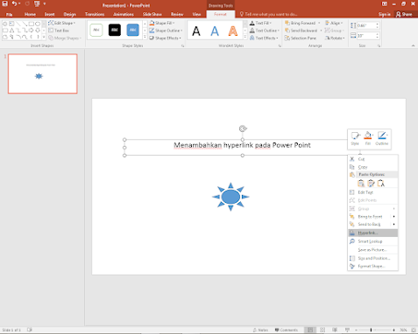Image resolution: width=418 pixels, height=334 pixels.
Task: Switch to the Design tab
Action: click(x=70, y=14)
